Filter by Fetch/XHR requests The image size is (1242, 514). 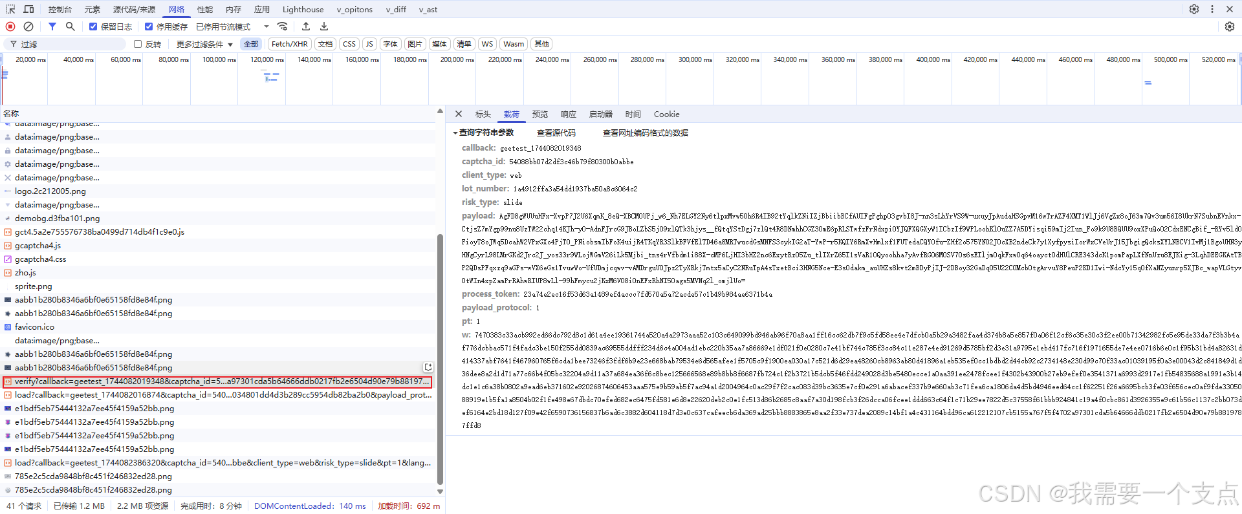[x=289, y=44]
